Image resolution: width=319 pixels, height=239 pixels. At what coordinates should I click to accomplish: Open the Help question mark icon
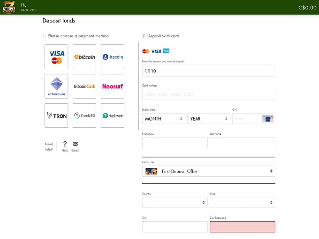click(x=65, y=144)
